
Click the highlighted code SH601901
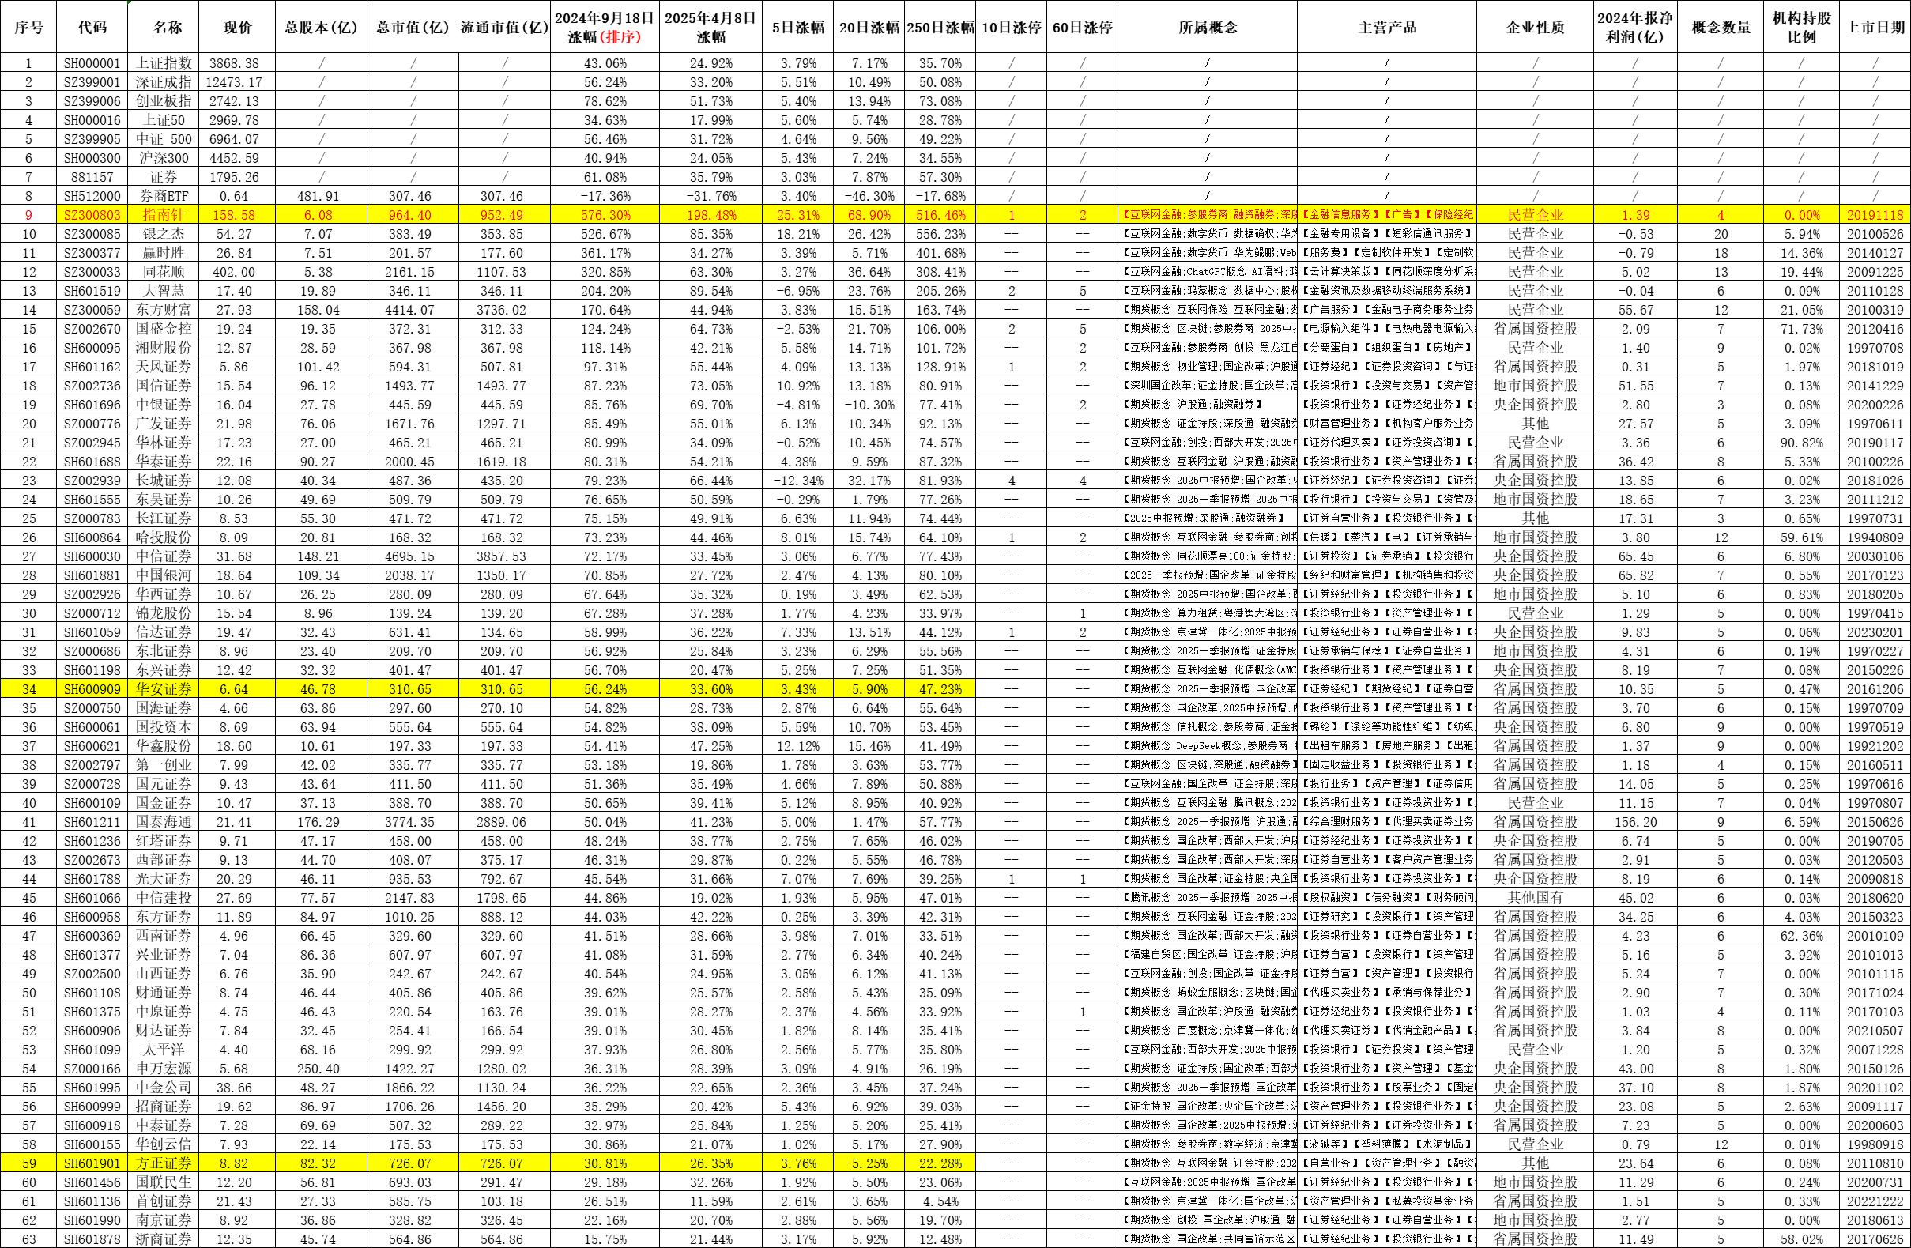tap(92, 1163)
